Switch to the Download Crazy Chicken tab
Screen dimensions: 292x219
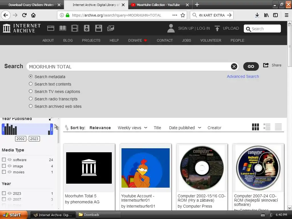point(31,5)
